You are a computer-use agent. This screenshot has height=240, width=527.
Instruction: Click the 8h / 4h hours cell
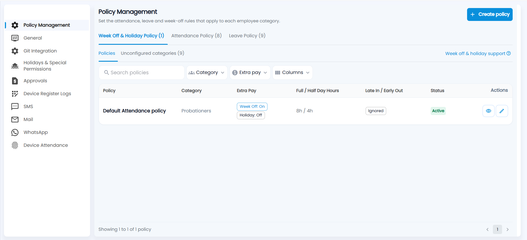point(305,111)
